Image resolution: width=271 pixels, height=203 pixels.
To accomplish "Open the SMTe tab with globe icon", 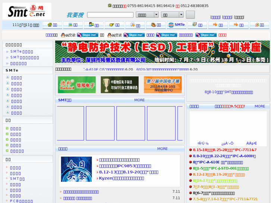I will click(176, 25).
